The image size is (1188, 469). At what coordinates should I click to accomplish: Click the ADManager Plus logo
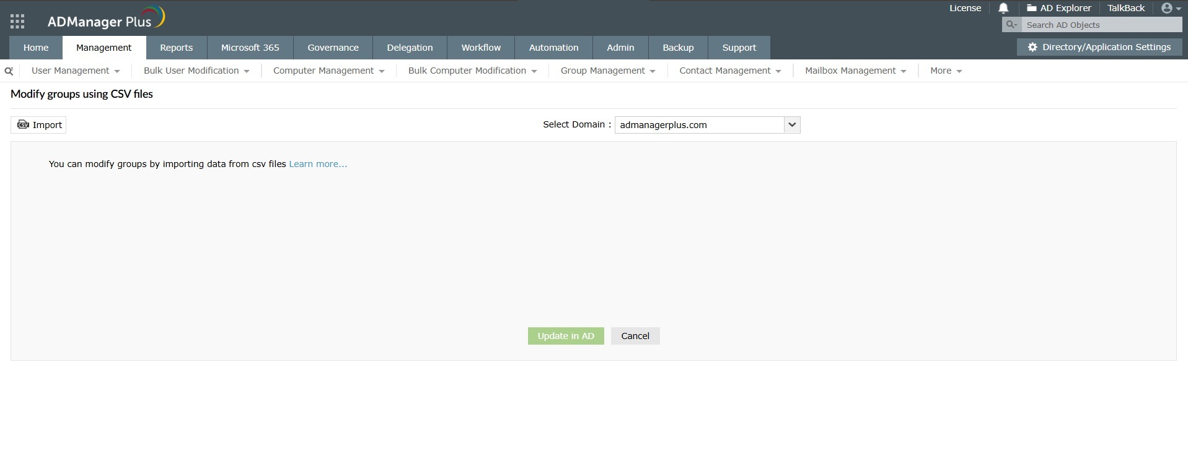point(106,19)
